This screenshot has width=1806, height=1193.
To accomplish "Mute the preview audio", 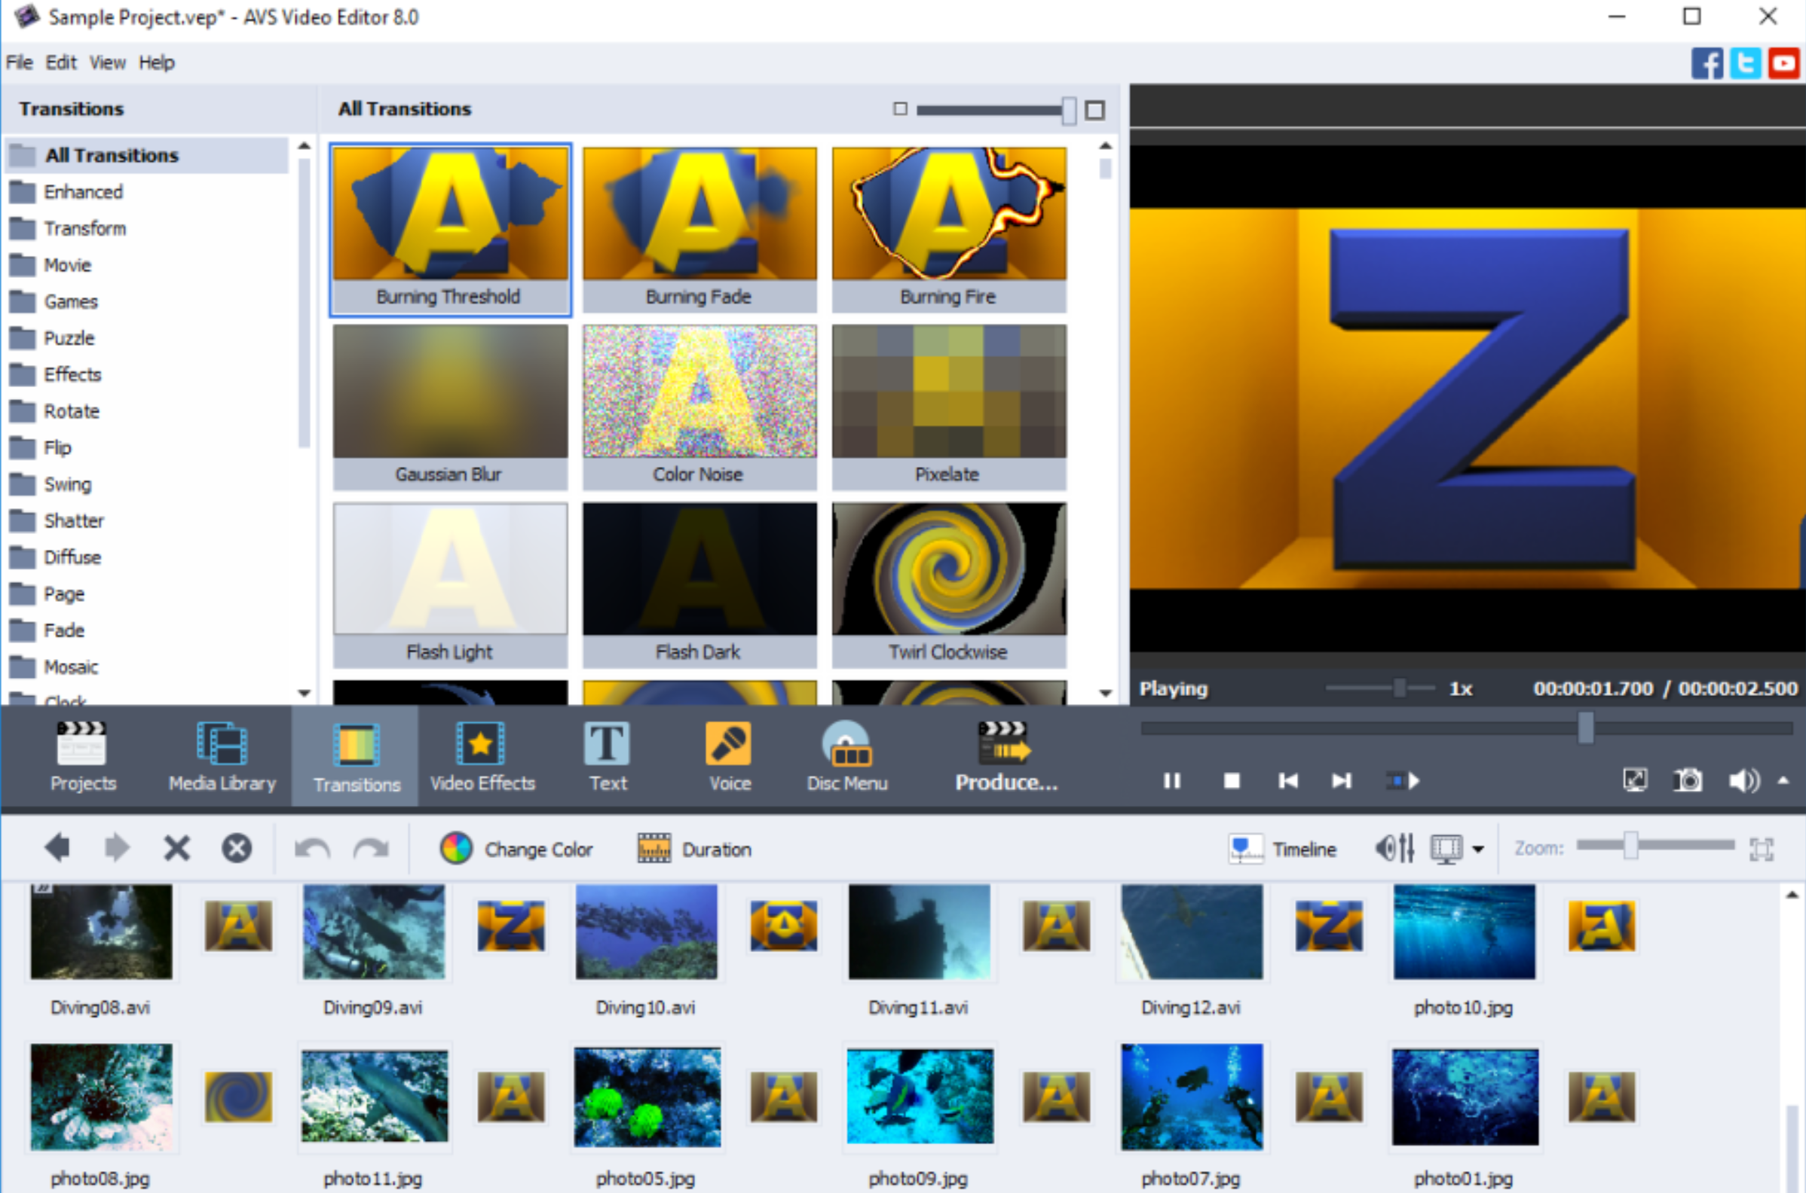I will tap(1743, 780).
